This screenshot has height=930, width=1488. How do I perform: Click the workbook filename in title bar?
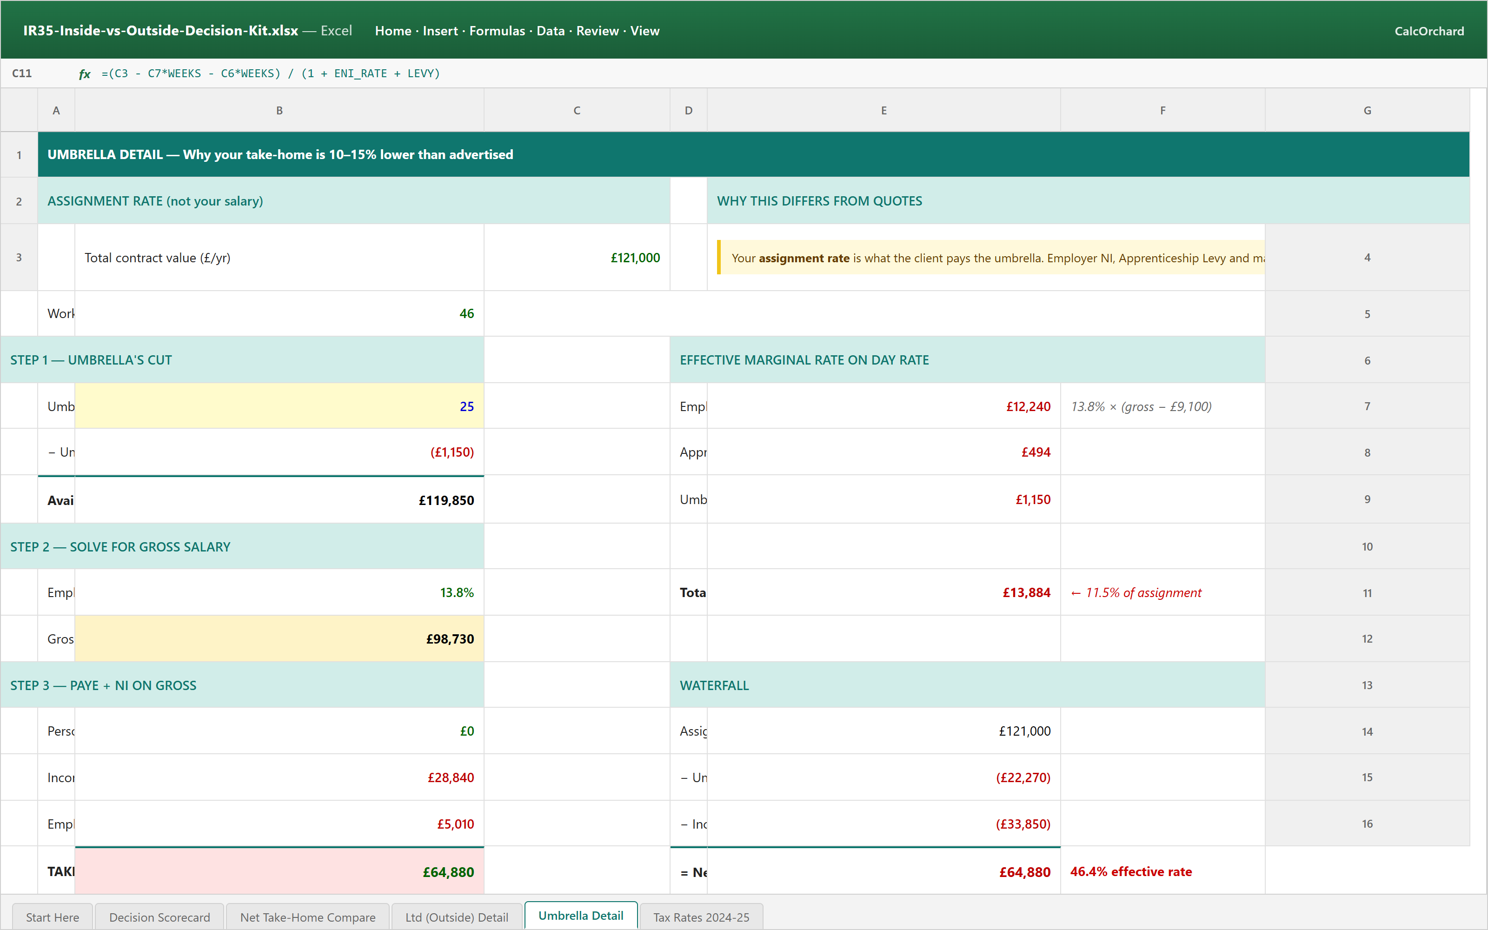point(160,31)
